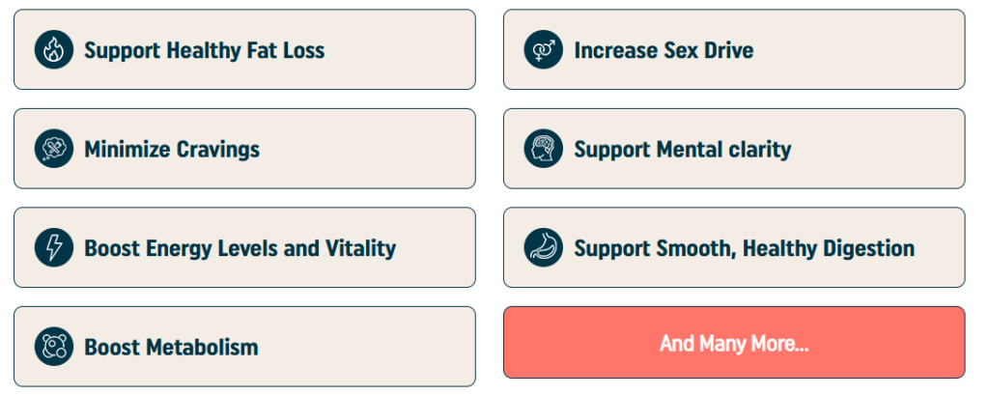Click the "Support Mental clarity" text label

pyautogui.click(x=683, y=150)
